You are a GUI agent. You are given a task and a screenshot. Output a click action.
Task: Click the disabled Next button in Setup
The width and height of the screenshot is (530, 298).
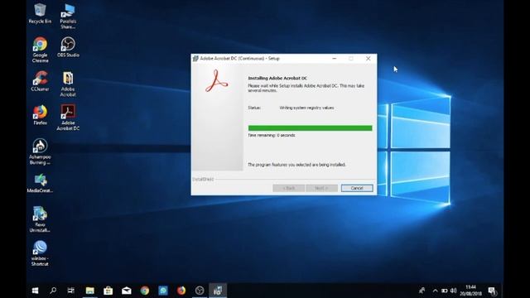pos(321,188)
